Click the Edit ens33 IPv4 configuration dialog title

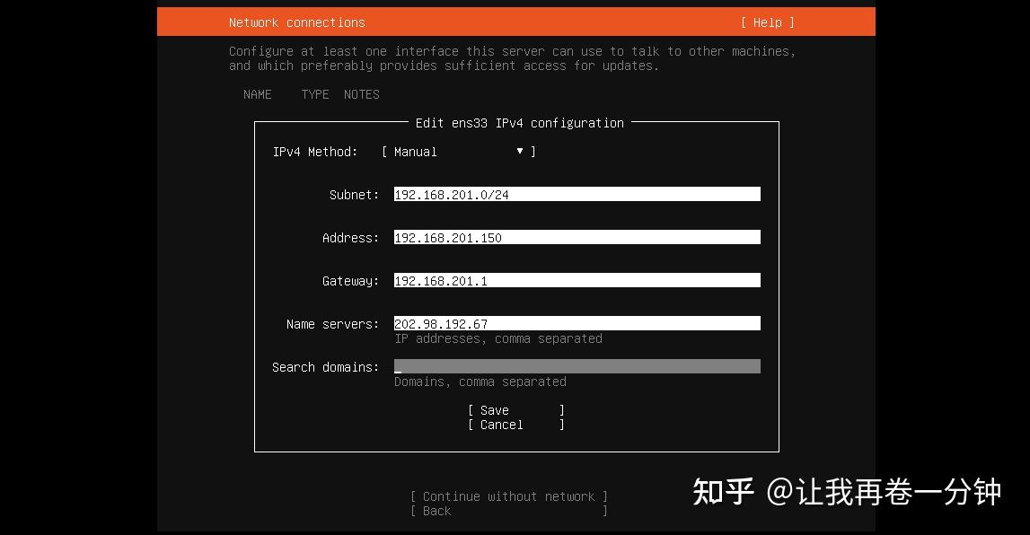pyautogui.click(x=517, y=123)
